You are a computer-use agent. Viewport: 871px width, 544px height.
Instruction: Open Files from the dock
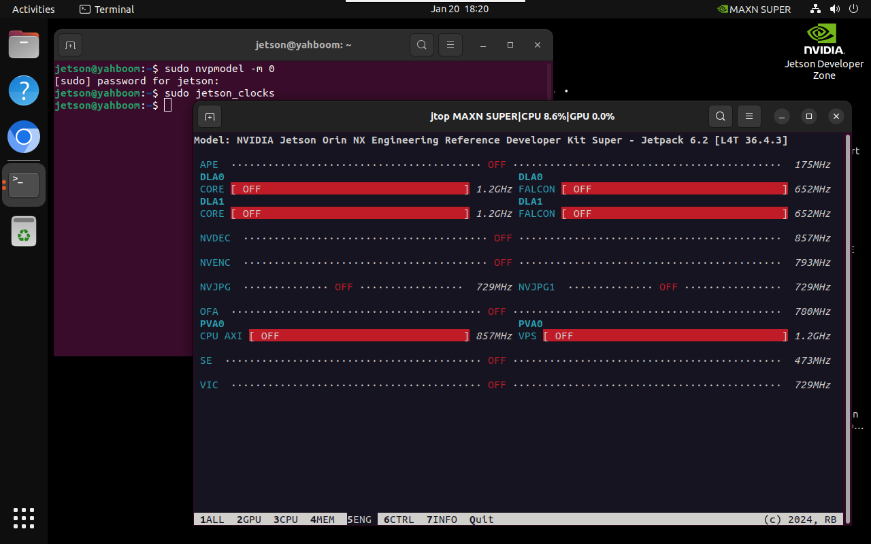pyautogui.click(x=24, y=46)
